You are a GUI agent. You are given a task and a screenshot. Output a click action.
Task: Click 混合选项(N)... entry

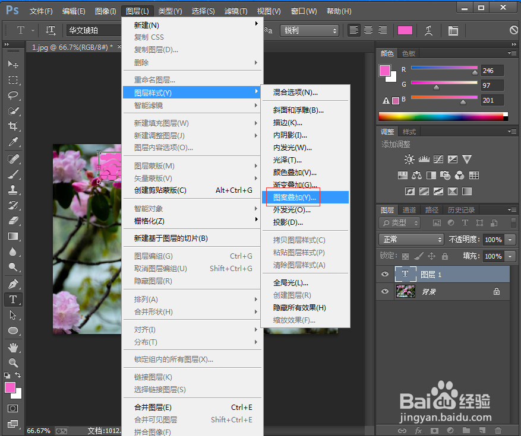pos(305,93)
